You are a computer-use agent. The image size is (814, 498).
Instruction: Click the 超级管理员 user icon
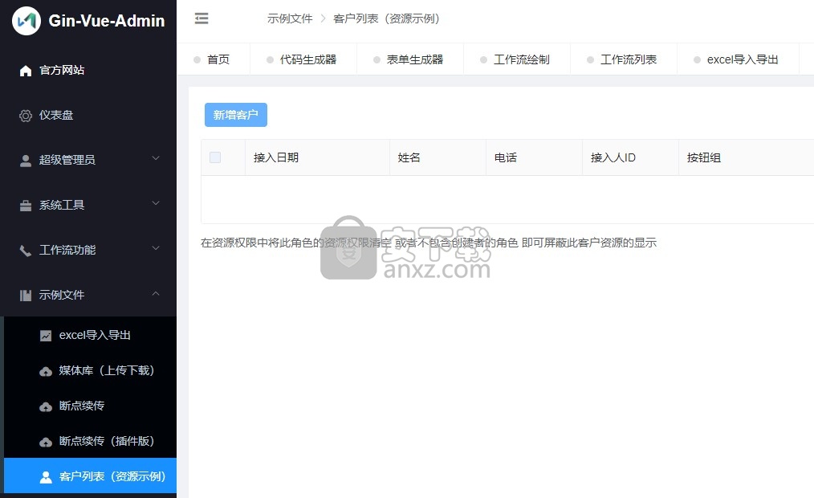point(26,161)
